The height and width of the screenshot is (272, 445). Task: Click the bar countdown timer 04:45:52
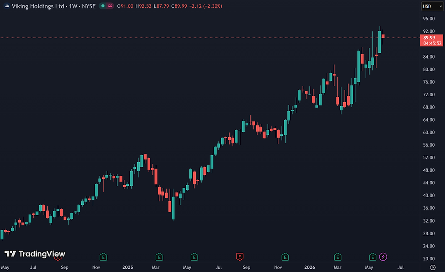coord(432,44)
